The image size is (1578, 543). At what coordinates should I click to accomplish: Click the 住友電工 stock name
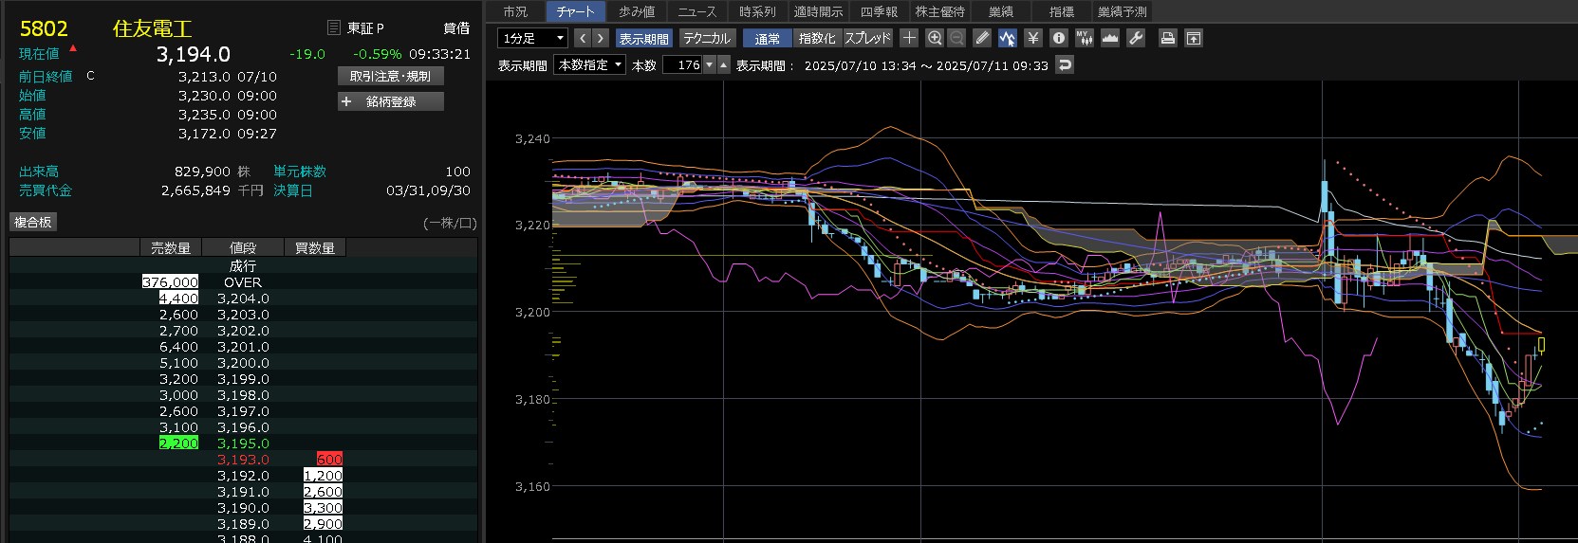[152, 28]
